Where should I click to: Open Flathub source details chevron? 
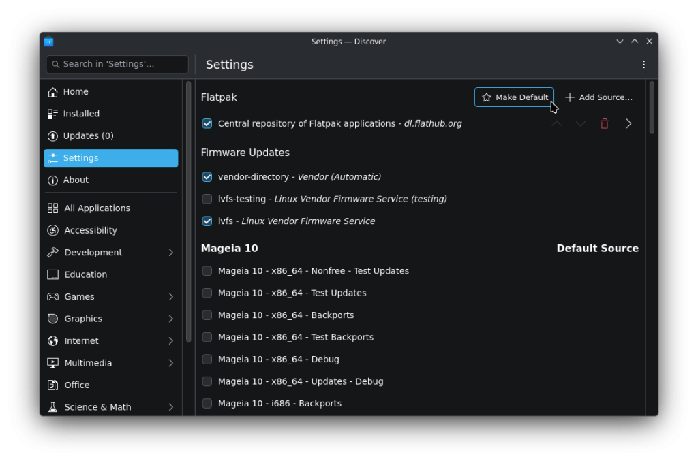pyautogui.click(x=628, y=124)
